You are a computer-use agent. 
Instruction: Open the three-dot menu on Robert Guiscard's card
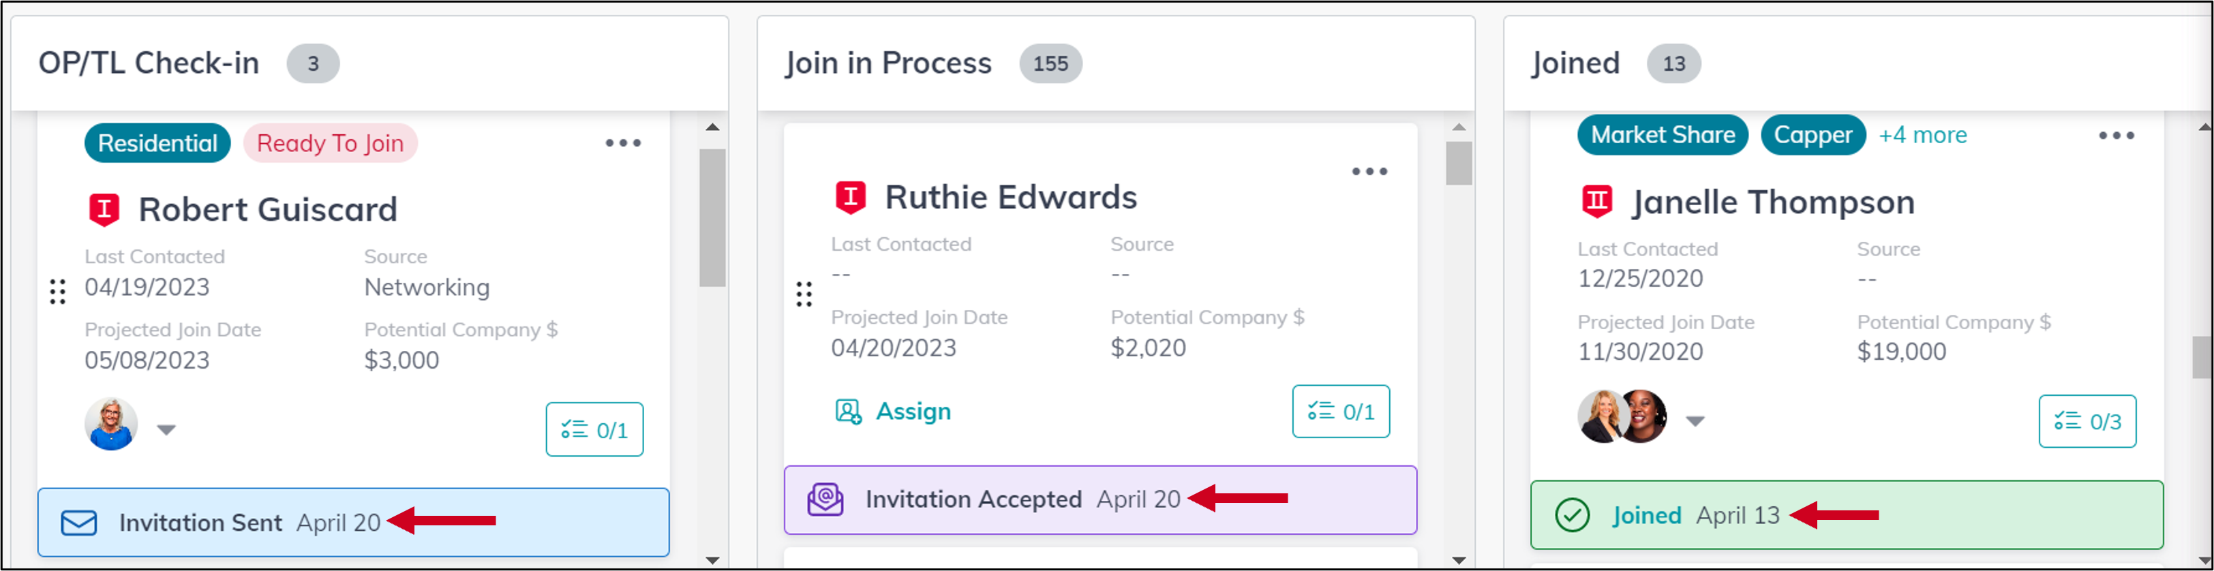point(622,143)
